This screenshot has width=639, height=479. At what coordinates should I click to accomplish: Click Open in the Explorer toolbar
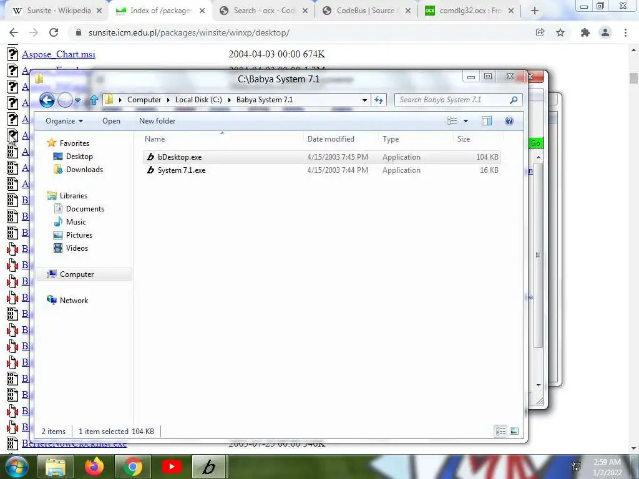click(x=111, y=121)
